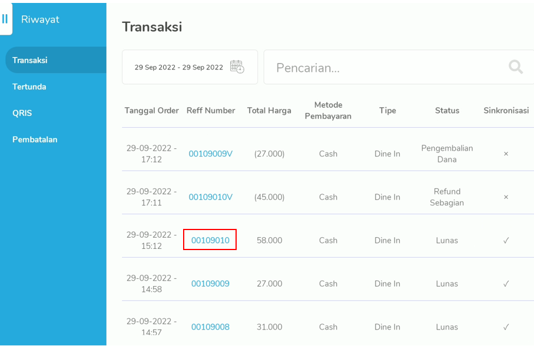Screen dimensions: 534x346
Task: Click sync checkmark for order 00109008
Action: 506,327
